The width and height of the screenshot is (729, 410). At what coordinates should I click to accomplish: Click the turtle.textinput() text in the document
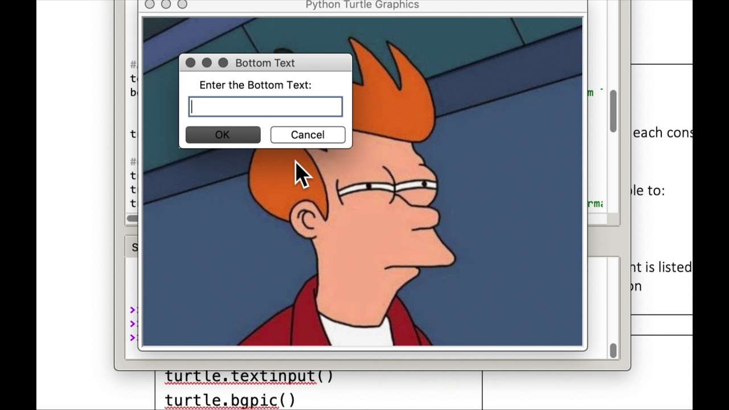[249, 376]
